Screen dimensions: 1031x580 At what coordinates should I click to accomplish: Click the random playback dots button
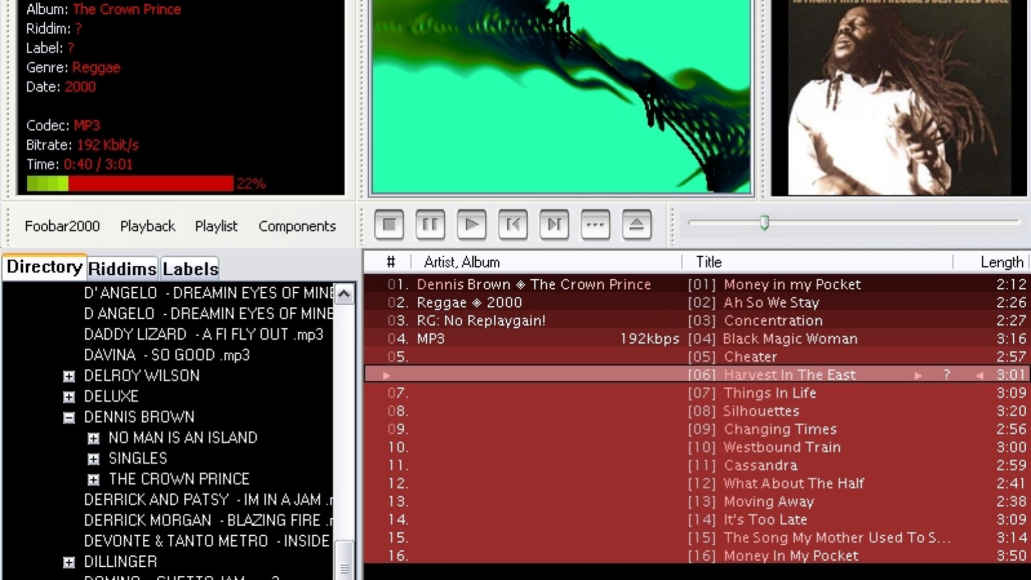tap(595, 224)
